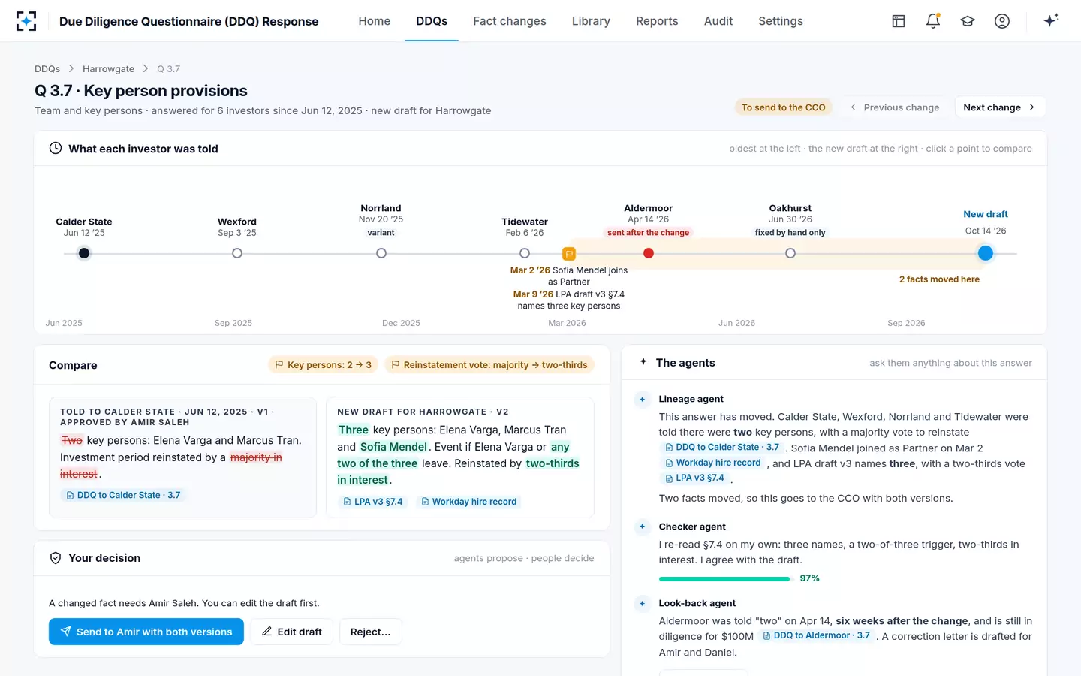
Task: Select the red Aldermoor timeline point
Action: (x=649, y=253)
